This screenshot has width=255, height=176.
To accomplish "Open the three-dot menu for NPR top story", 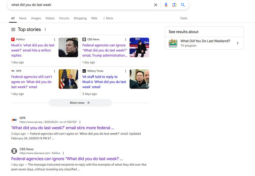I will click(54, 71).
